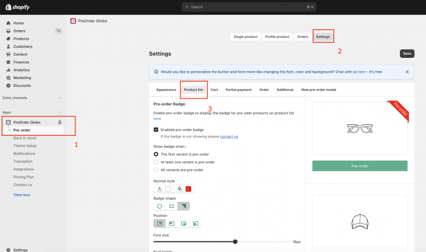Switch to the Partial payment tab
The width and height of the screenshot is (426, 252).
coord(238,90)
